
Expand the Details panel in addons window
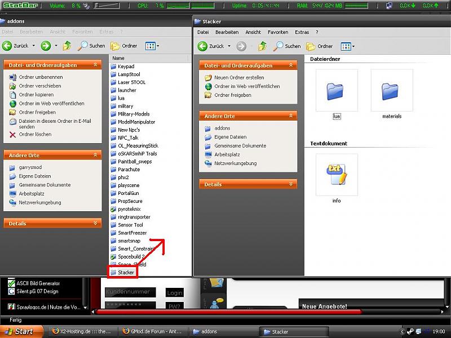(x=96, y=224)
